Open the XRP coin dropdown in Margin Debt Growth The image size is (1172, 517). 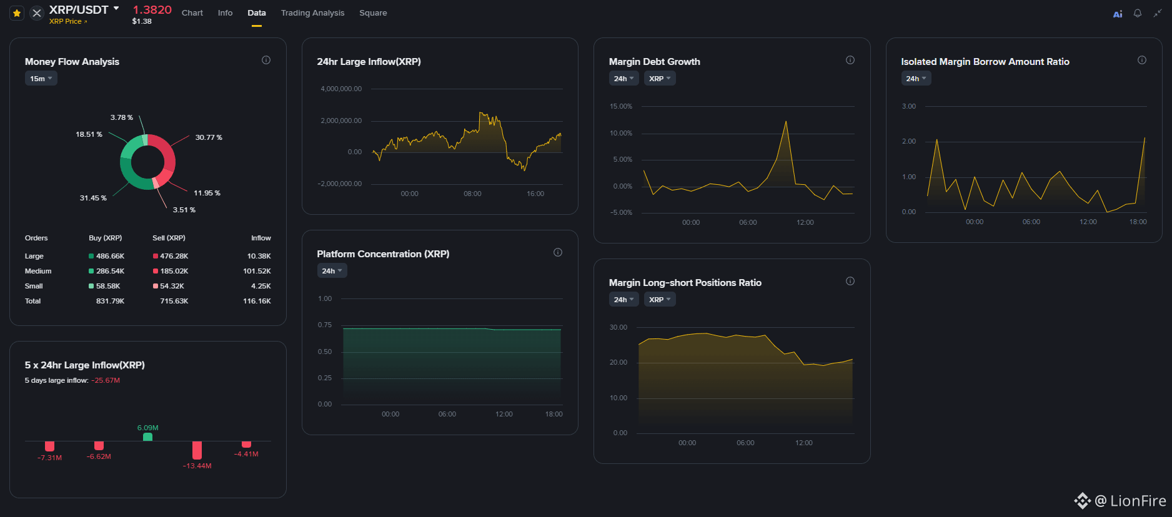(660, 79)
